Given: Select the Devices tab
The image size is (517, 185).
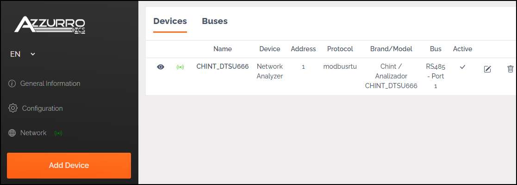Looking at the screenshot, I should [x=170, y=21].
